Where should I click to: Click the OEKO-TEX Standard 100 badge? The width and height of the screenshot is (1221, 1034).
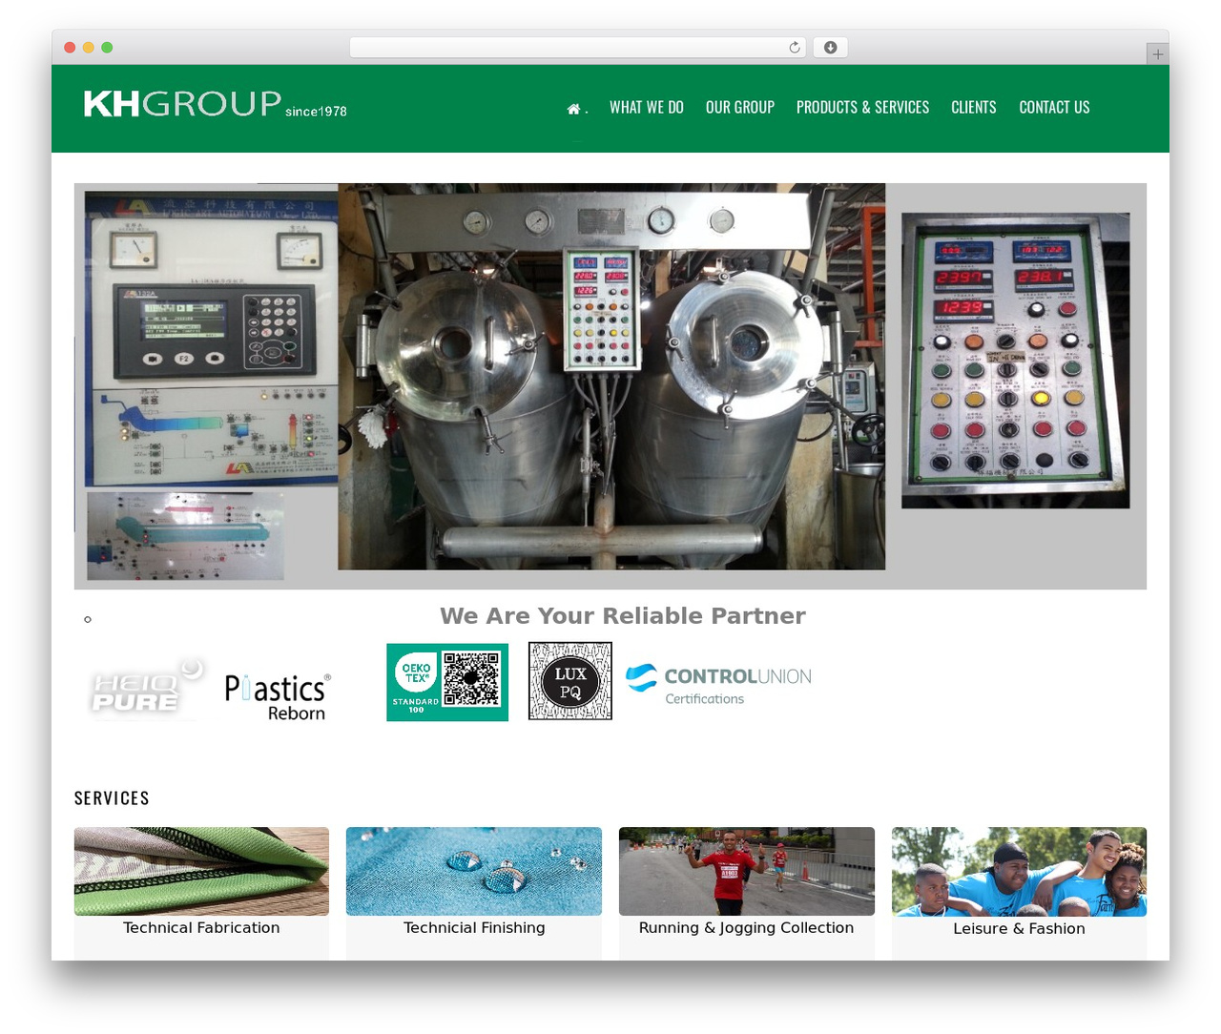tap(447, 682)
